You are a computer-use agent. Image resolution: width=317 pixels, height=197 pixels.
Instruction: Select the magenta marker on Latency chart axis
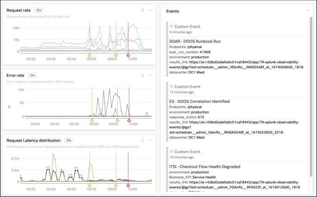[128, 185]
